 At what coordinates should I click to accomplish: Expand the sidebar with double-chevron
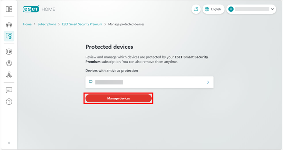[9, 143]
